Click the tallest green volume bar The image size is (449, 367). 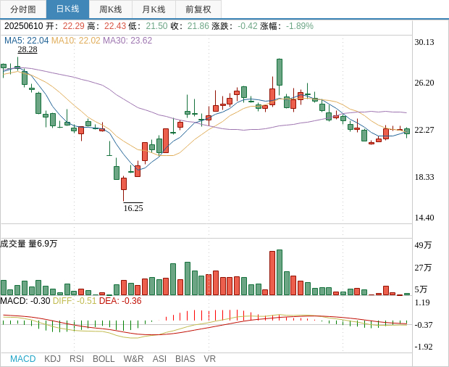coord(280,272)
